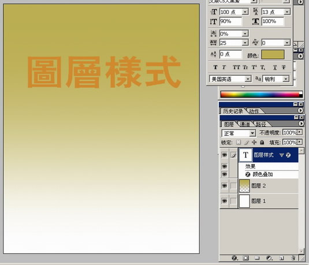Click the kerning icon beside 0

(255, 43)
